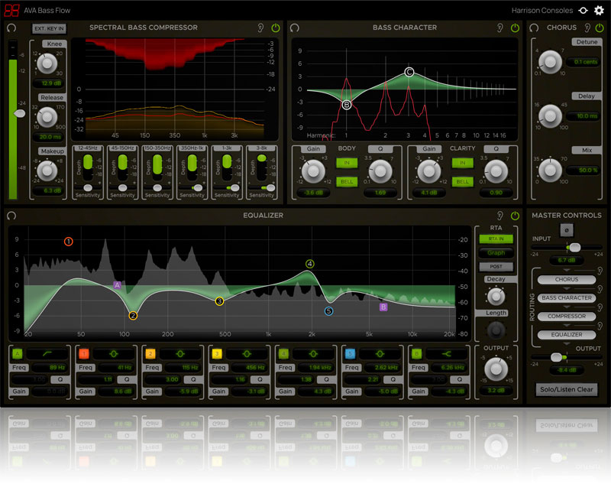Select BASS CHARACTER in the routing chain
Viewport: 611px width, 484px height.
(x=566, y=297)
